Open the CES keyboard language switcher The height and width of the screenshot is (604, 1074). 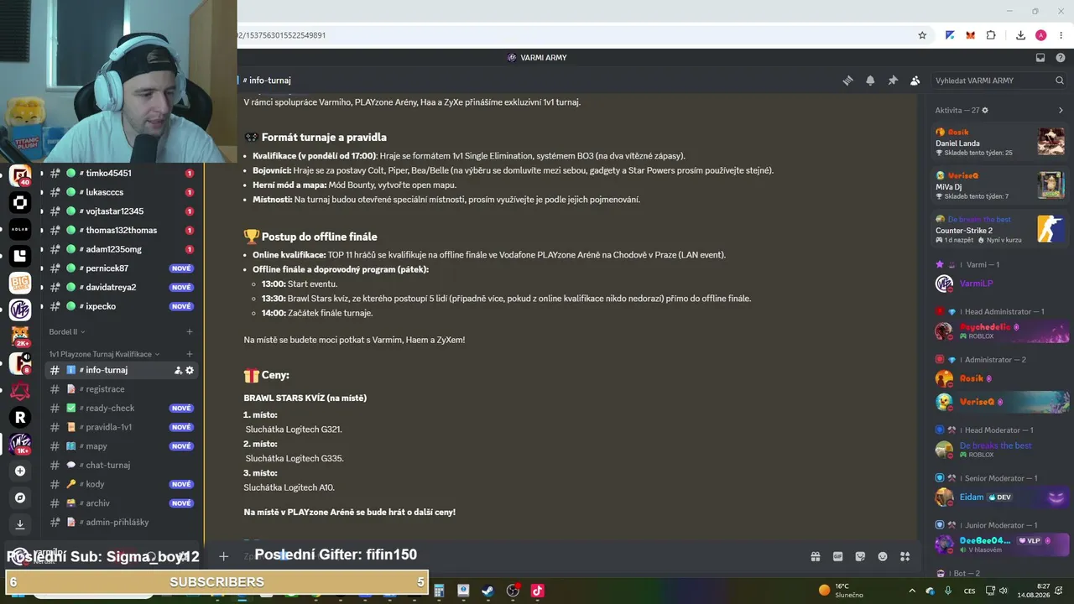coord(970,591)
